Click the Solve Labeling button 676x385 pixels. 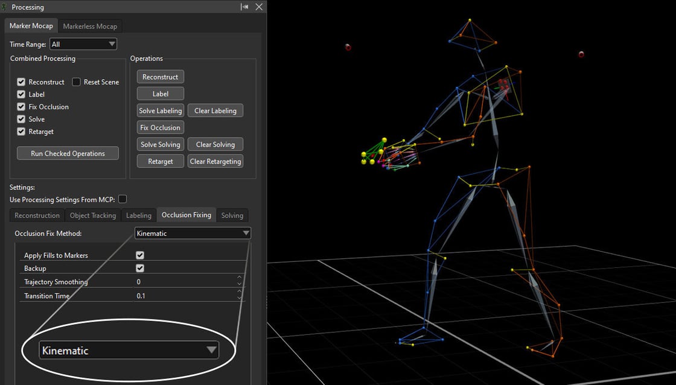(x=161, y=110)
